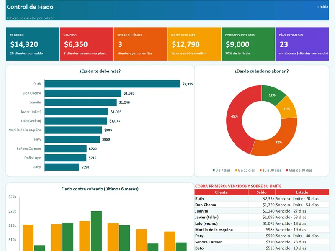Select the Doña Lupe bar
Screen dimensions: 335x251
coord(65,158)
